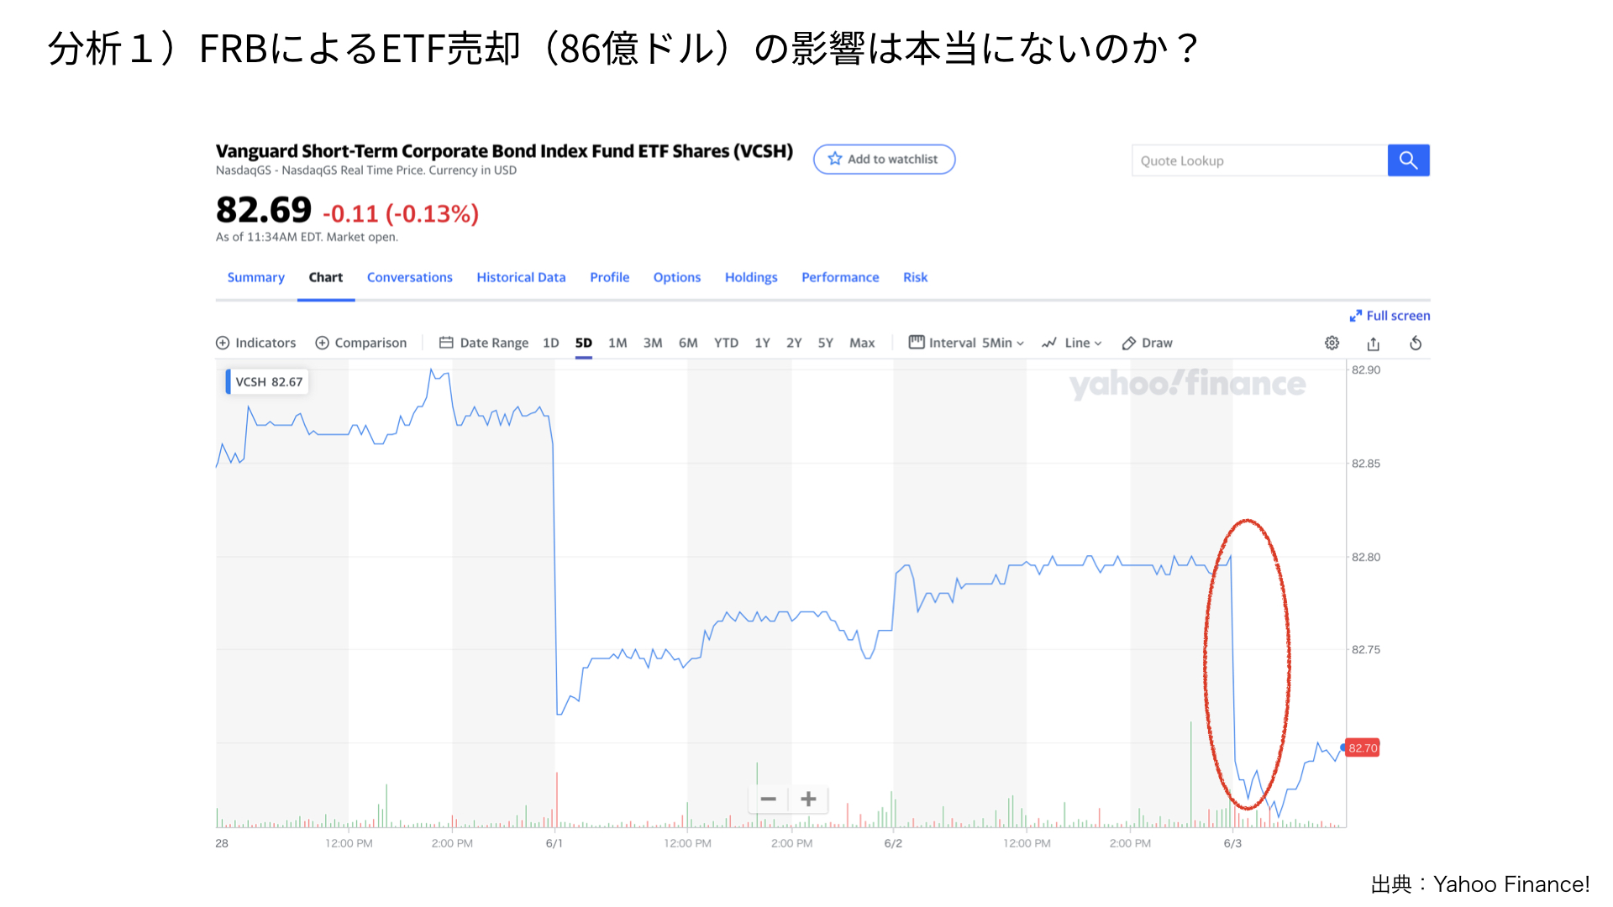
Task: Expand the Line chart type dropdown
Action: 1072,343
